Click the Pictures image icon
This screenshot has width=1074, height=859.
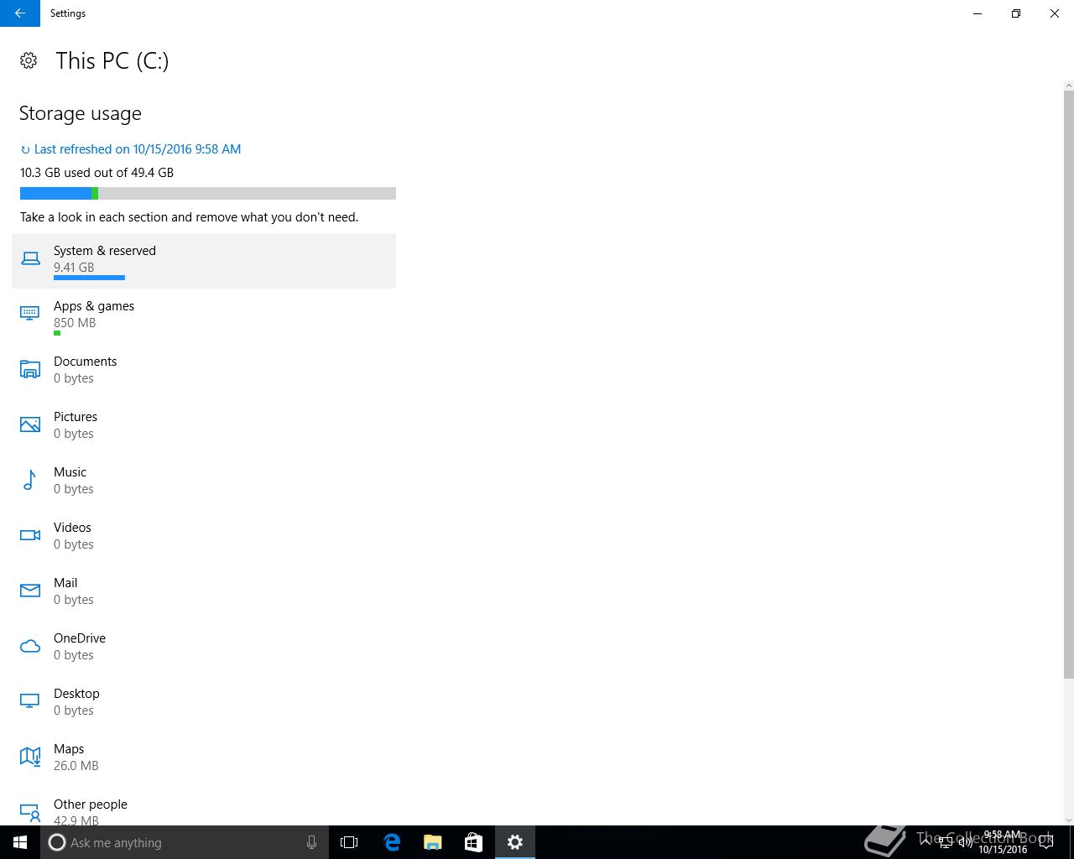click(x=30, y=424)
